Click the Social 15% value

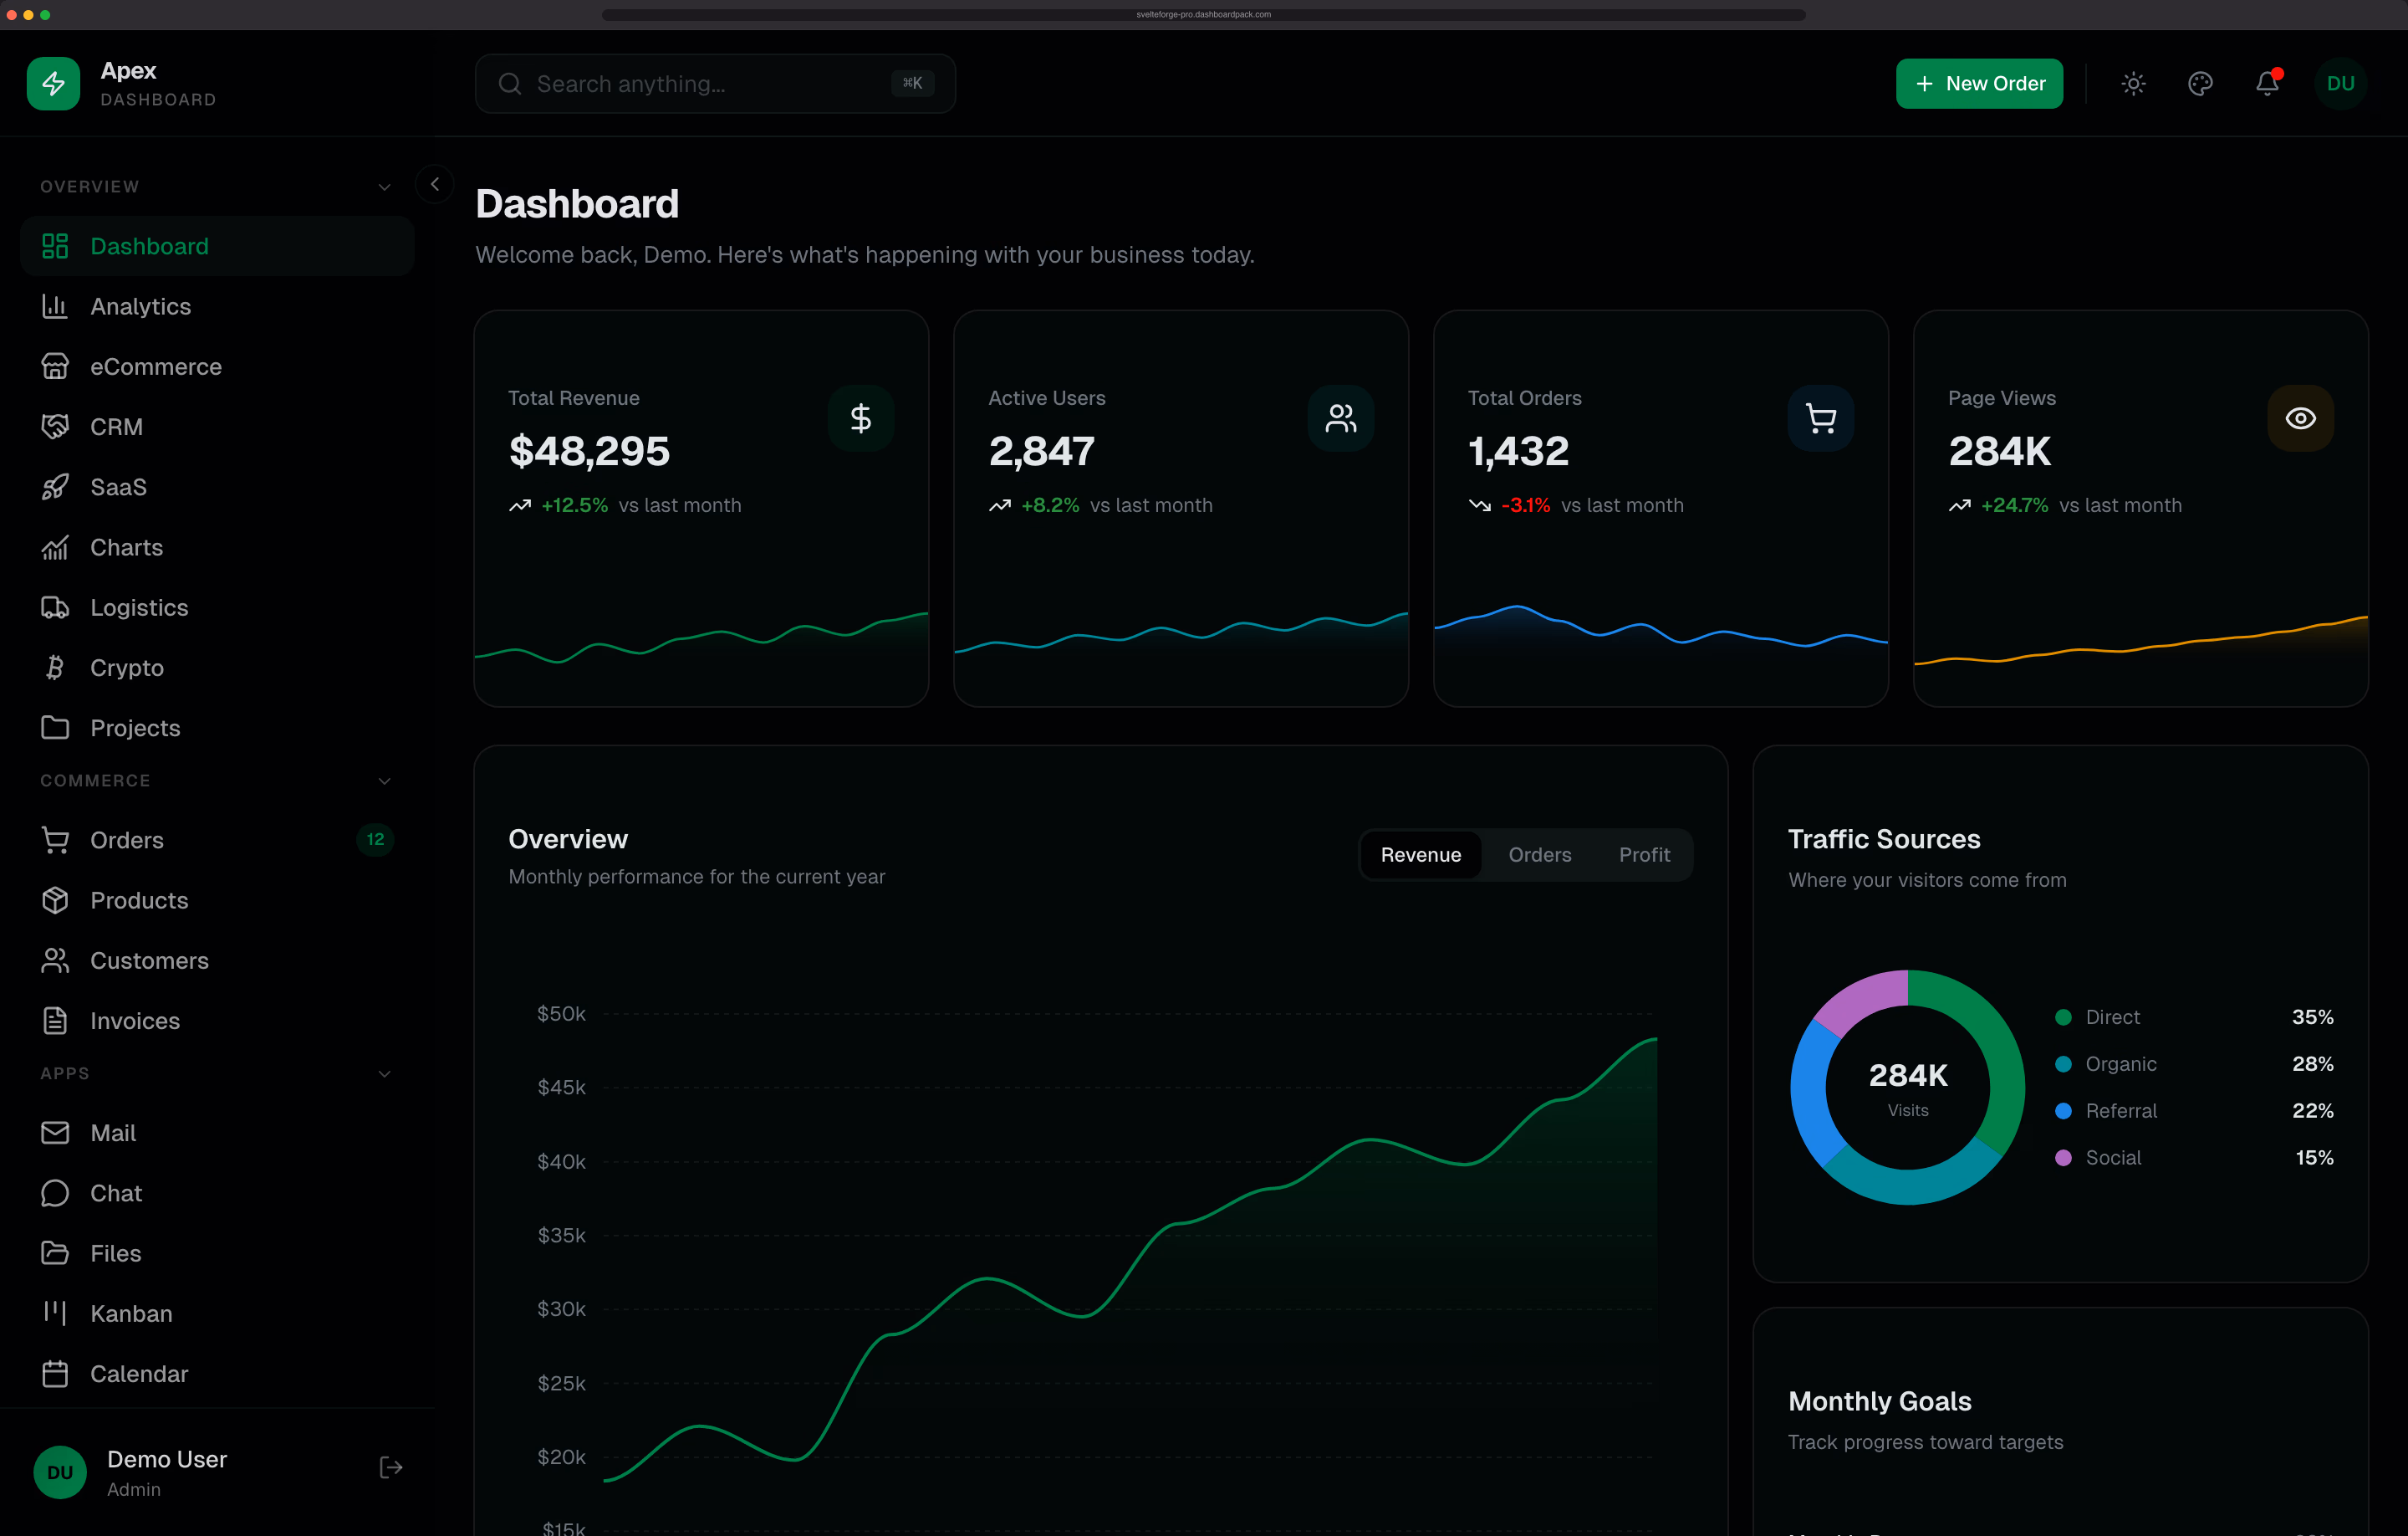(2314, 1158)
